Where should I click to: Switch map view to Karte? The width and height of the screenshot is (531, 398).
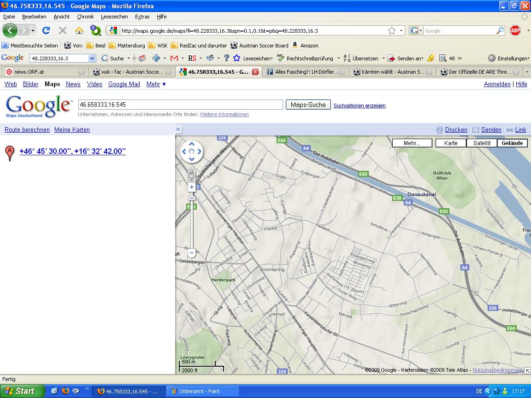451,143
